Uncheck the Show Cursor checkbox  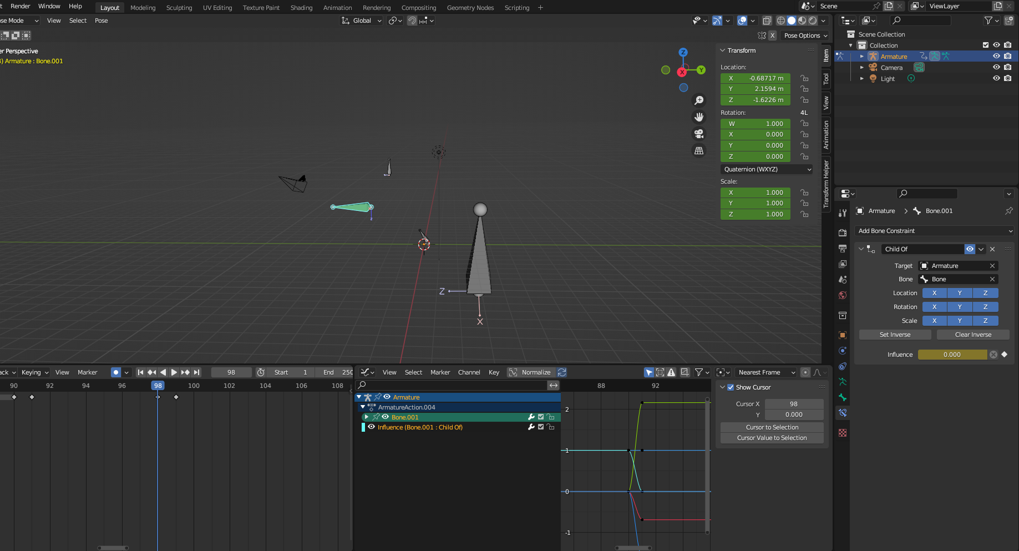[x=731, y=387]
